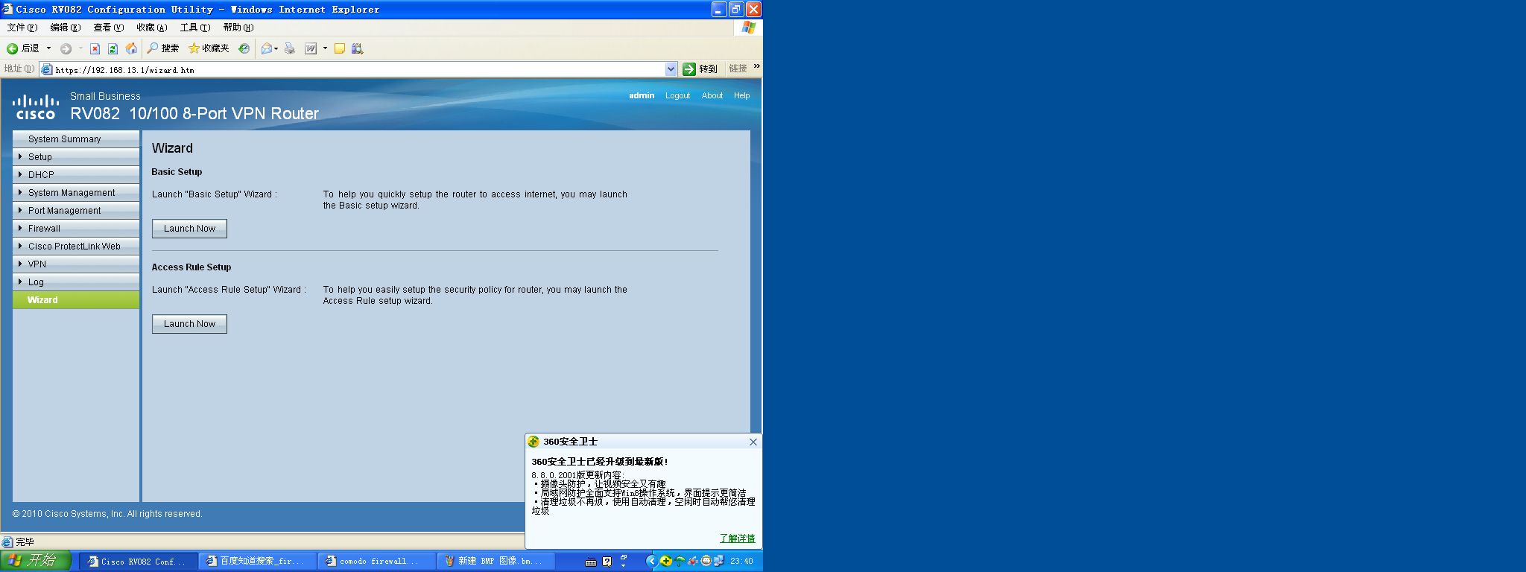Click the Stop loading icon
This screenshot has width=1526, height=572.
point(95,48)
